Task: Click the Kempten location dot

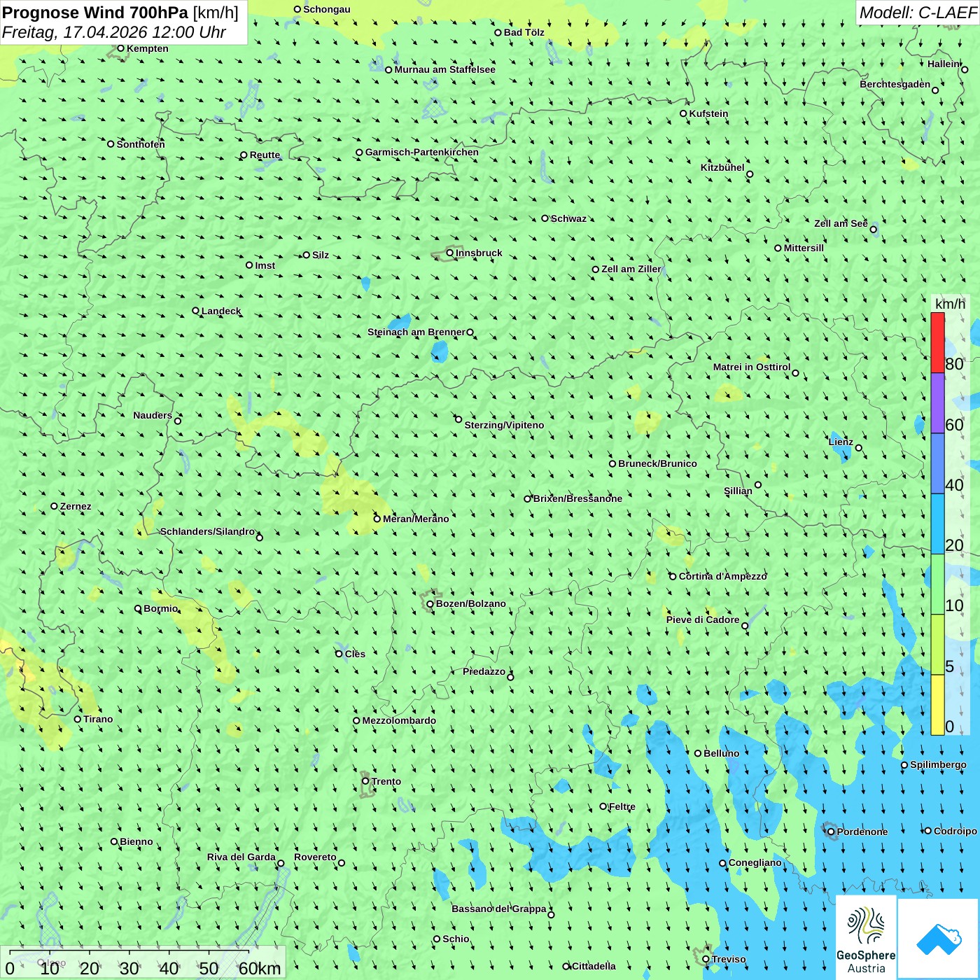Action: [x=121, y=48]
